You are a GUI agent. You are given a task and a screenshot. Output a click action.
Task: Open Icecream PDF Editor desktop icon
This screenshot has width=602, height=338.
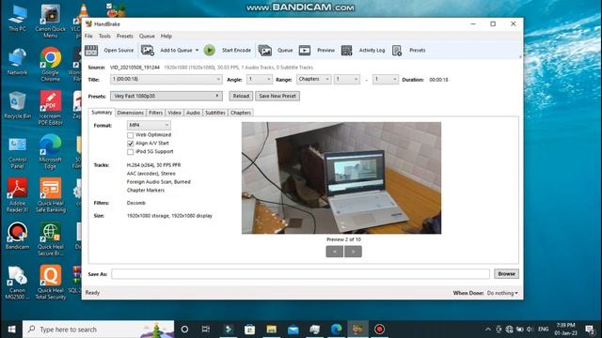pyautogui.click(x=50, y=108)
